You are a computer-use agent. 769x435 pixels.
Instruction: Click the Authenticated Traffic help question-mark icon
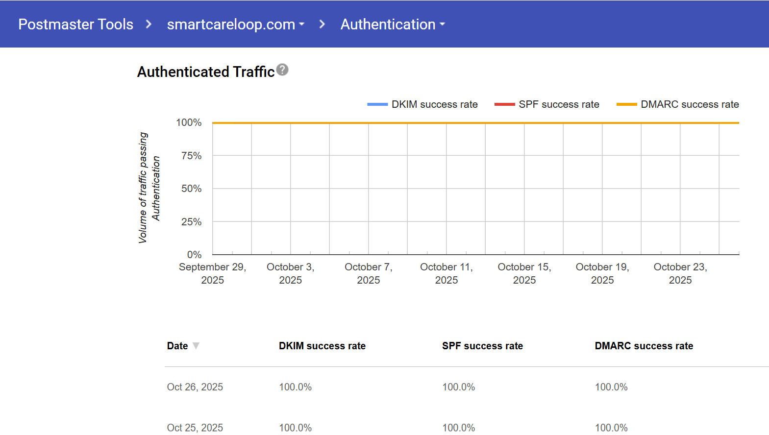(282, 70)
